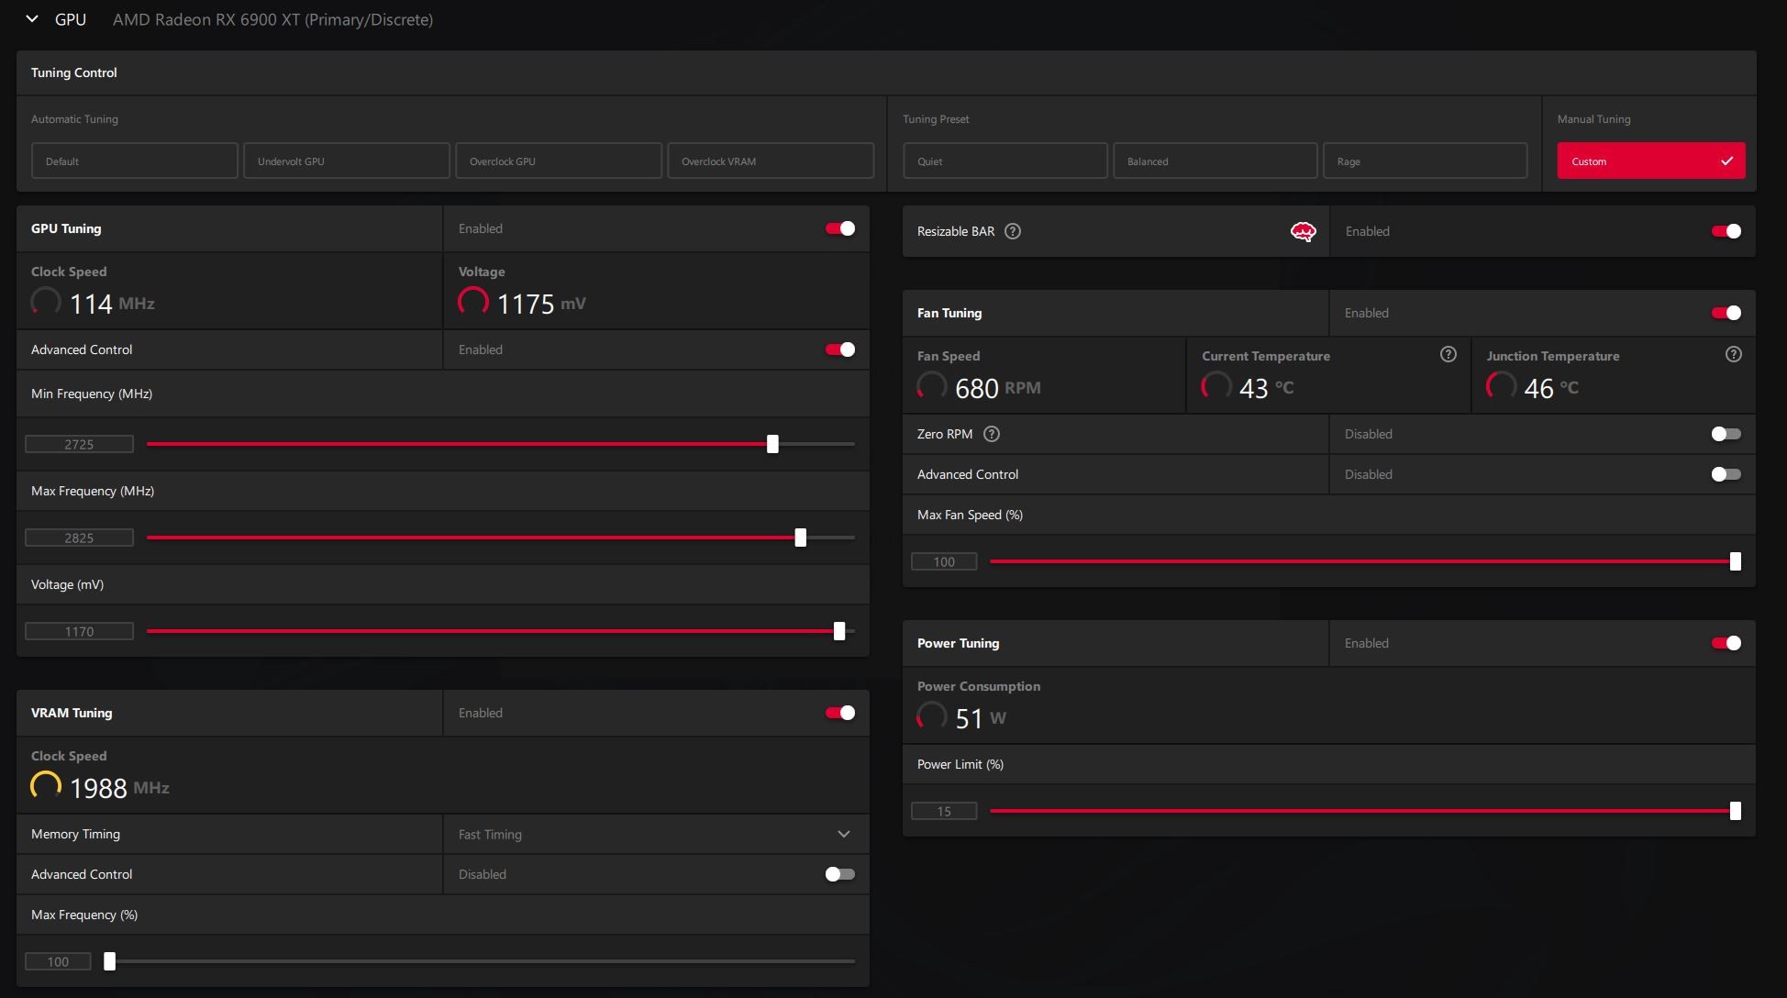Click Max Frequency value field 2825
The image size is (1787, 998).
(79, 538)
